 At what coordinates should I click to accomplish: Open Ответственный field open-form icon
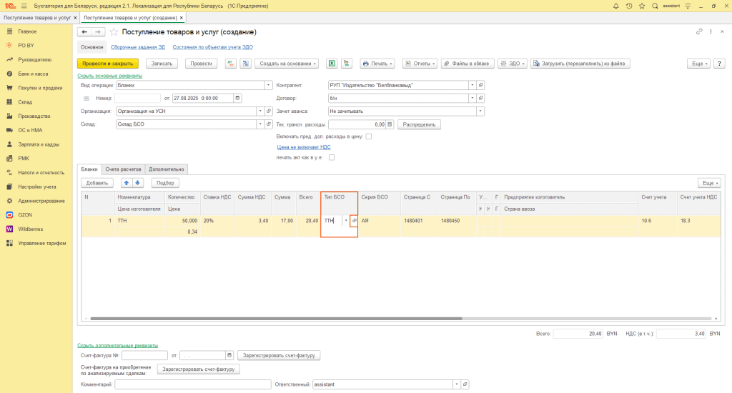point(465,384)
